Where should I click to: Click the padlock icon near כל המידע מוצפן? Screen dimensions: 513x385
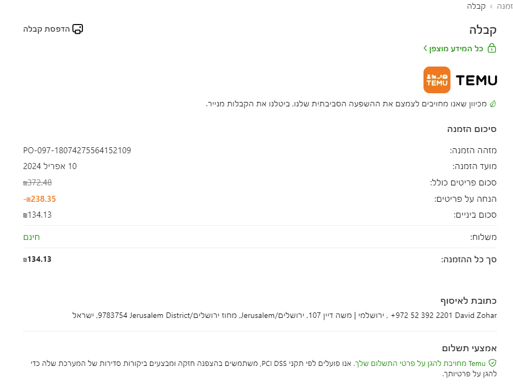pos(492,48)
